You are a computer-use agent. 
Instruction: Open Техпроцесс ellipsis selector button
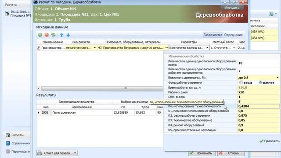pos(166,48)
